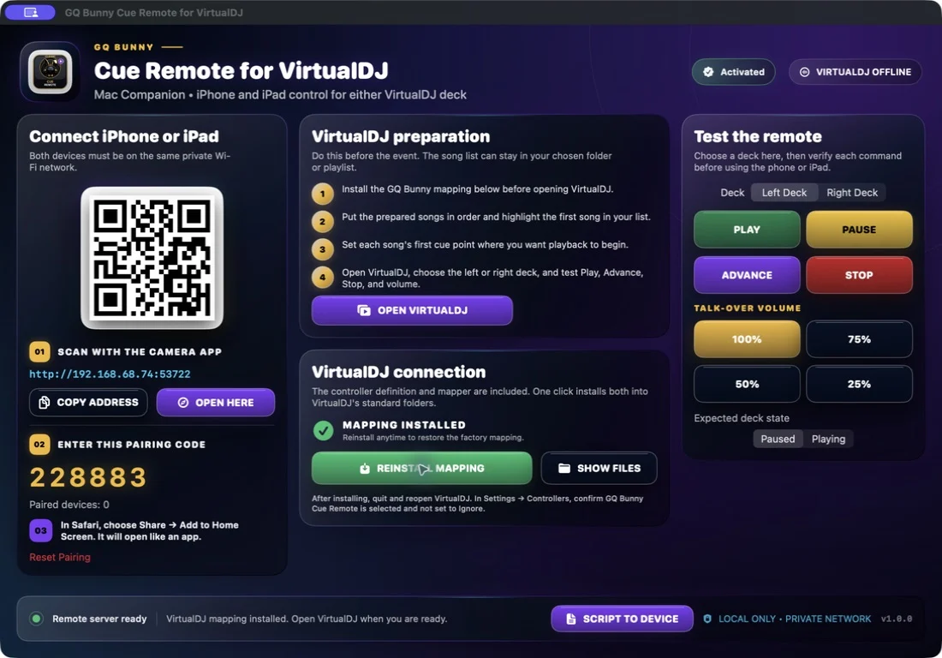Click the red STOP button
Image resolution: width=942 pixels, height=658 pixels.
click(x=859, y=275)
